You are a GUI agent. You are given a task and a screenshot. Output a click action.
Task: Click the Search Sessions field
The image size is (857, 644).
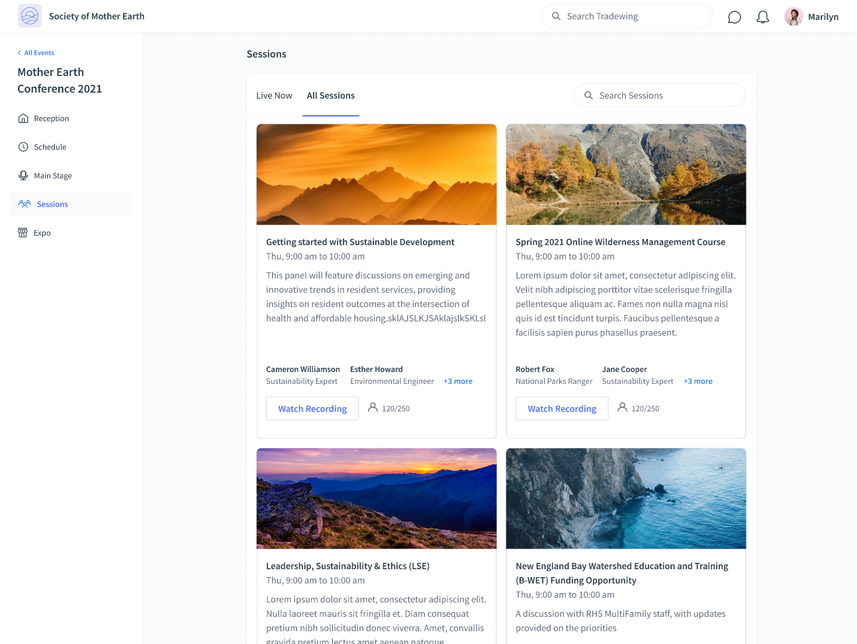[660, 95]
